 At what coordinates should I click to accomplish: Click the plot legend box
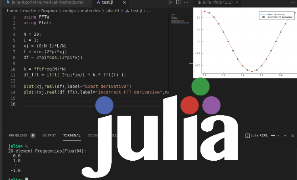[x=276, y=16]
